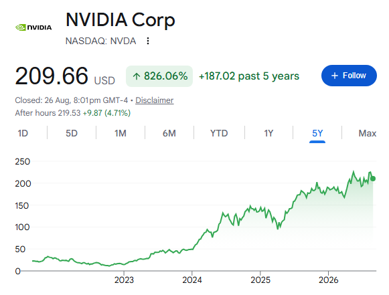Click the NVIDIA logo icon
The height and width of the screenshot is (295, 389).
tap(33, 27)
